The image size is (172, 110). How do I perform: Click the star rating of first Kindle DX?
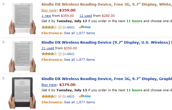pos(49,27)
